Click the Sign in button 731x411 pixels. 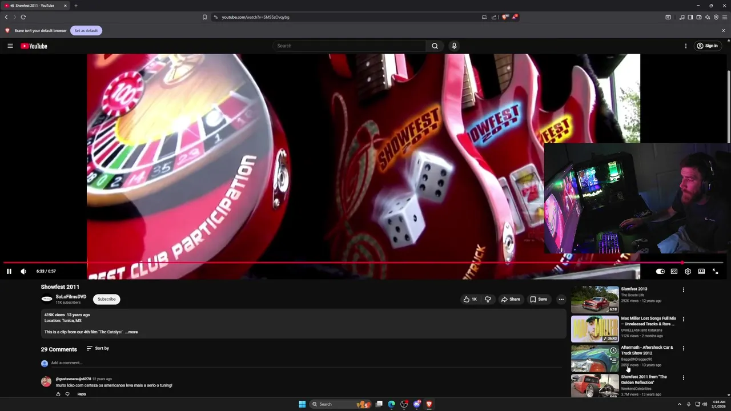click(x=707, y=46)
